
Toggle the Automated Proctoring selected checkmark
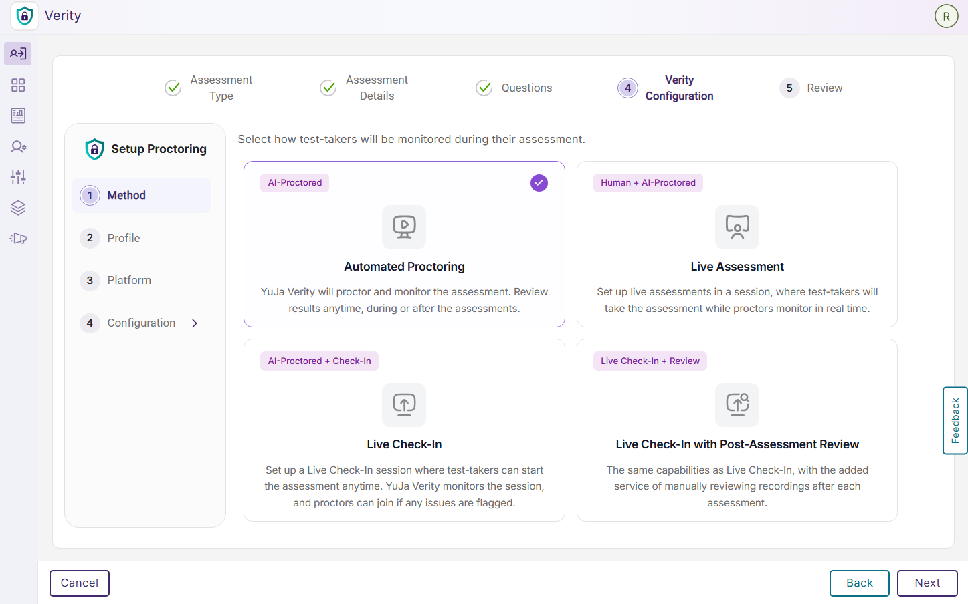pos(539,183)
